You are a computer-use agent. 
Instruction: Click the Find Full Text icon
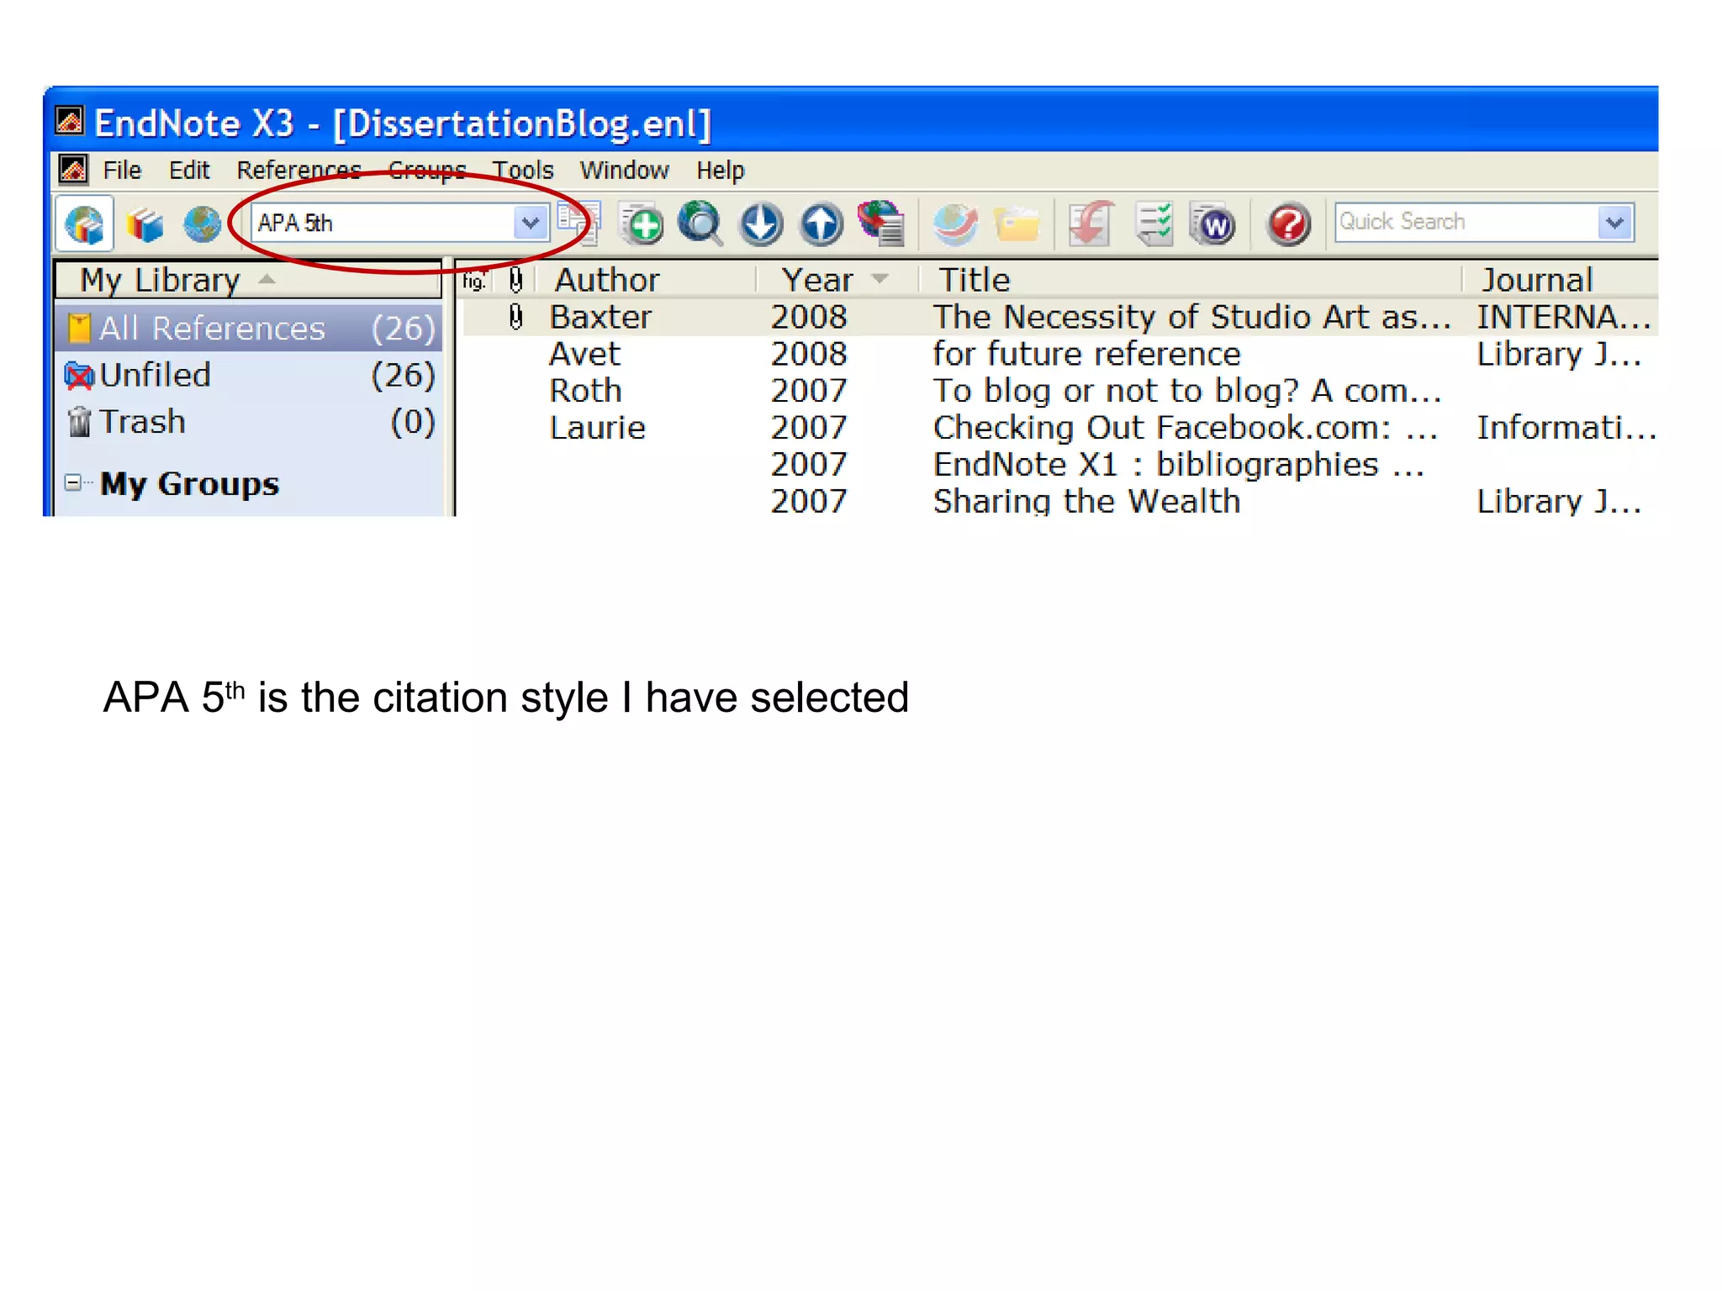881,224
